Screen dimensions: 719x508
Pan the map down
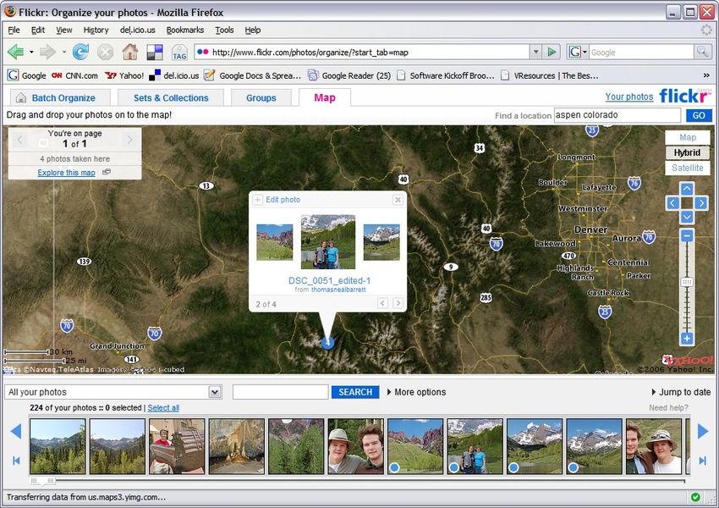coord(687,217)
